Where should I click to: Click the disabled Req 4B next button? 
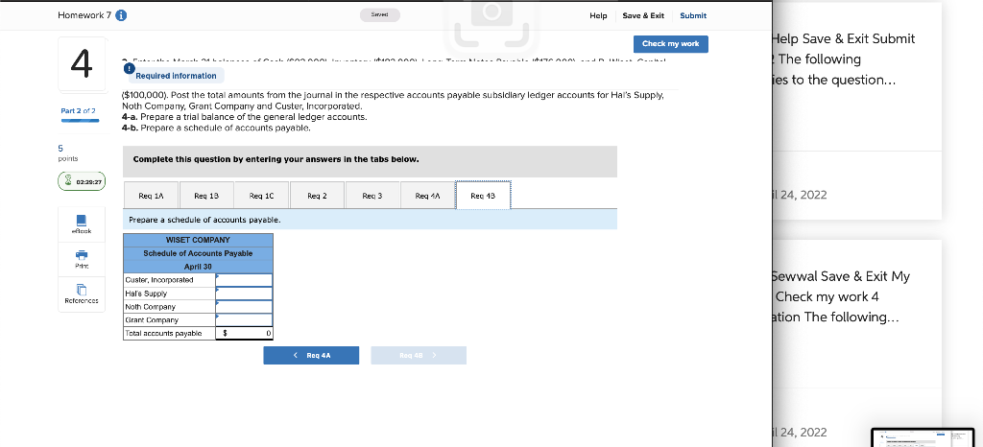pyautogui.click(x=419, y=356)
